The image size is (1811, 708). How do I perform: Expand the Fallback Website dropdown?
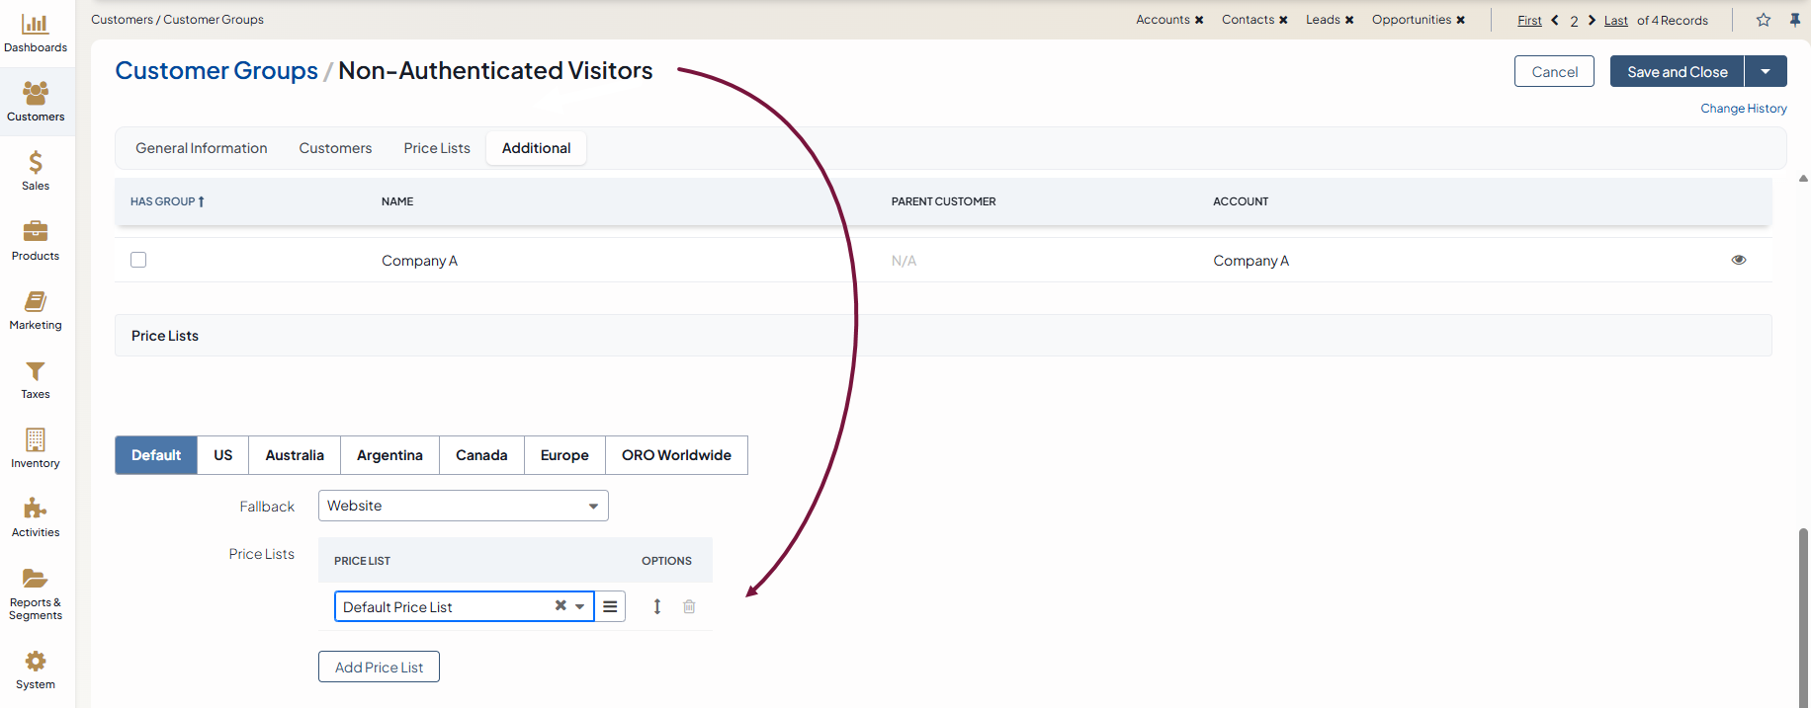(x=593, y=506)
